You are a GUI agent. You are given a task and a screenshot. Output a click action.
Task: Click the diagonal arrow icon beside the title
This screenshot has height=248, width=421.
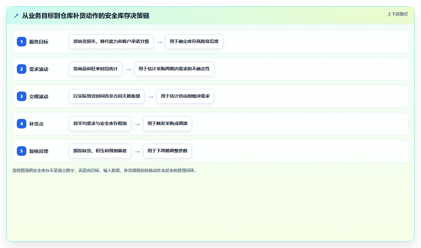[16, 16]
